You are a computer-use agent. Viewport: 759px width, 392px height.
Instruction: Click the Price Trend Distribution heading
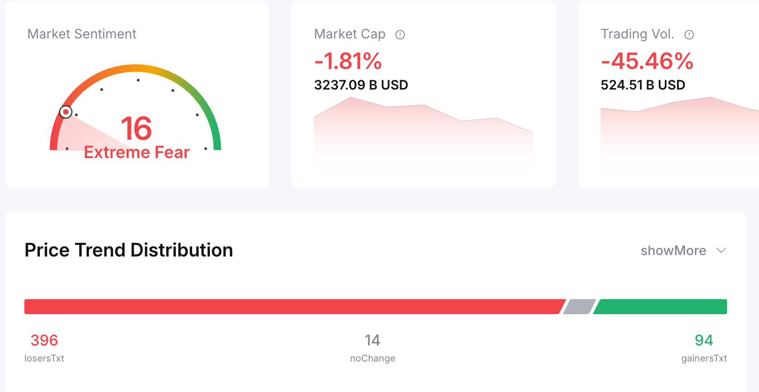(129, 250)
